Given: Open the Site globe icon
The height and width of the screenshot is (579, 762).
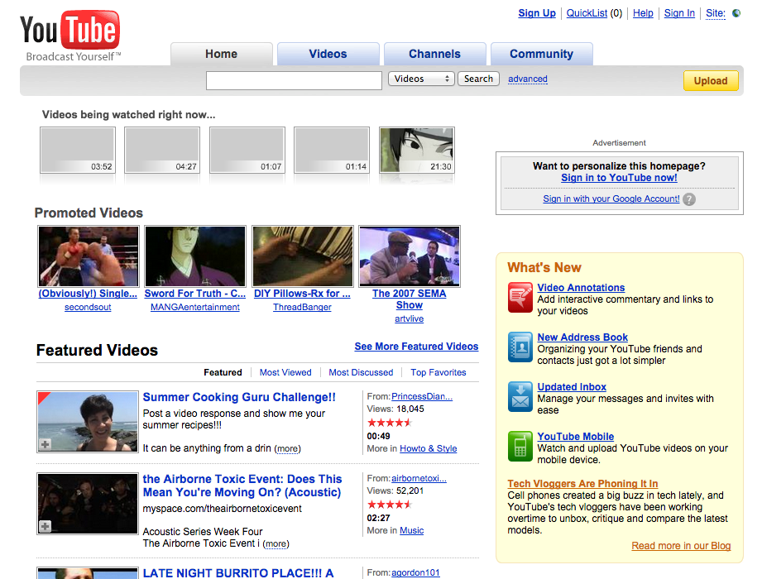Looking at the screenshot, I should coord(736,13).
